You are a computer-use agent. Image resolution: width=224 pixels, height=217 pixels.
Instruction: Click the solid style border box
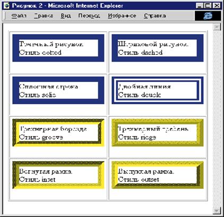point(58,90)
